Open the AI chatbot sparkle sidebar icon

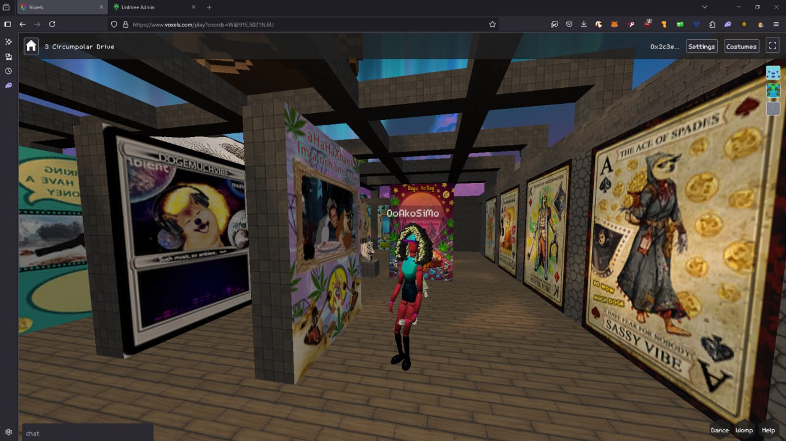point(9,42)
